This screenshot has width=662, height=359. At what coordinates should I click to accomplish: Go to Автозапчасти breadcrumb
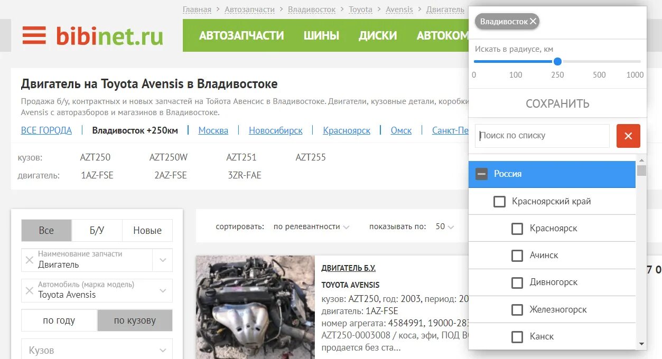(x=249, y=10)
